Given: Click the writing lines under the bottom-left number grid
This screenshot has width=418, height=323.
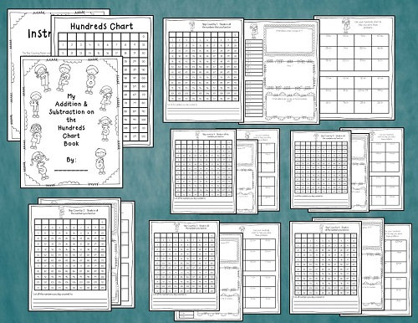Looking at the screenshot, I should [70, 302].
